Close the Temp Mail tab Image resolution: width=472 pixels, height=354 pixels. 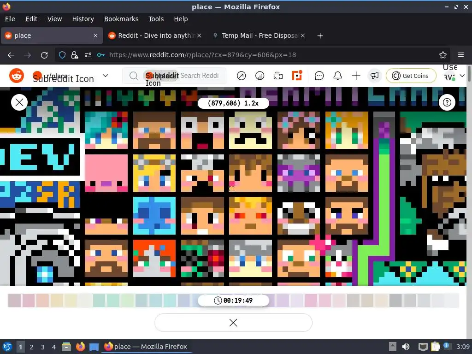pos(303,35)
